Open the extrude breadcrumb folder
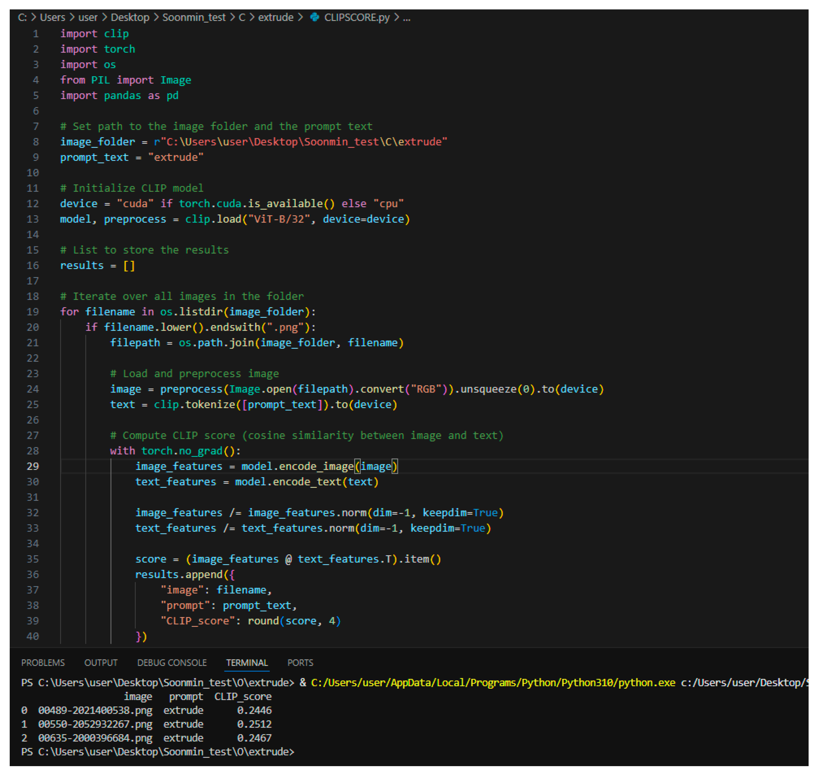Screen dimensions: 818x779 coord(275,18)
